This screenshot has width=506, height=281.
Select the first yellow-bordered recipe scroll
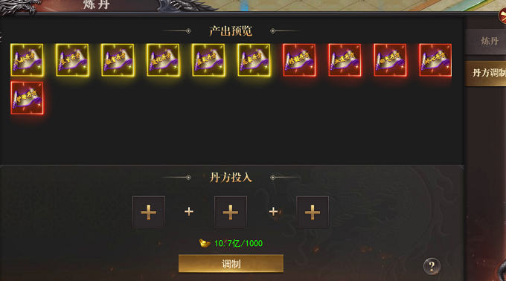point(27,60)
